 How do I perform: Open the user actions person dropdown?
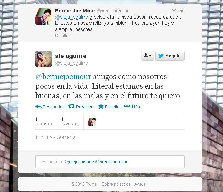click(147, 56)
